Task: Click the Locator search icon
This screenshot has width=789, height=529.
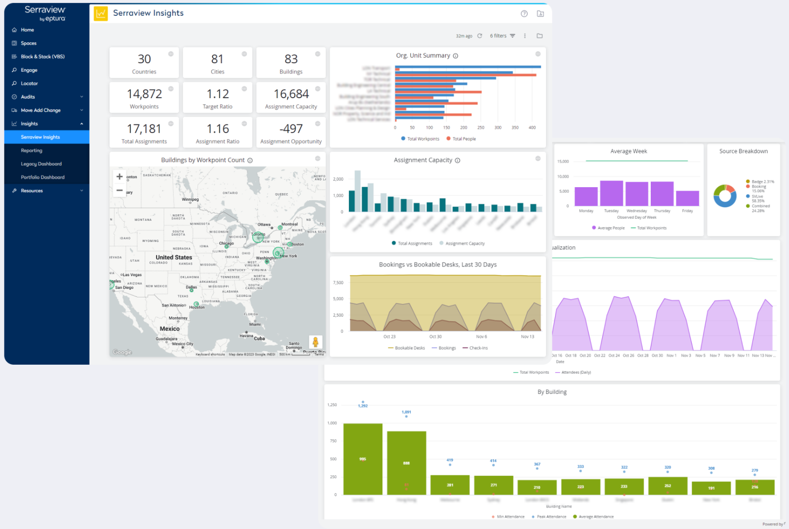Action: point(14,83)
